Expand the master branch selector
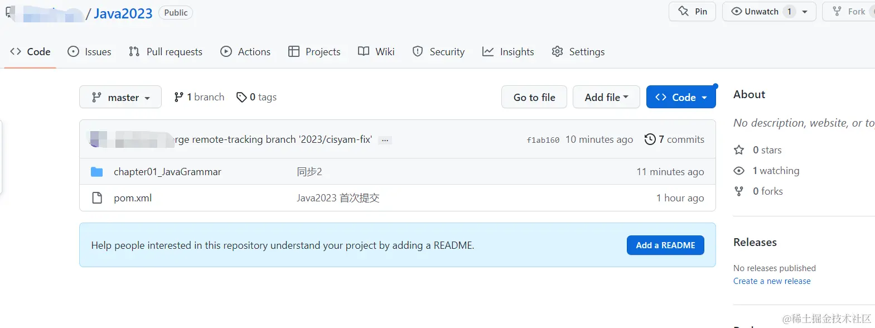The image size is (875, 328). pyautogui.click(x=120, y=97)
